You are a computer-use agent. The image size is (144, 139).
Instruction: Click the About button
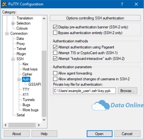(x=17, y=134)
